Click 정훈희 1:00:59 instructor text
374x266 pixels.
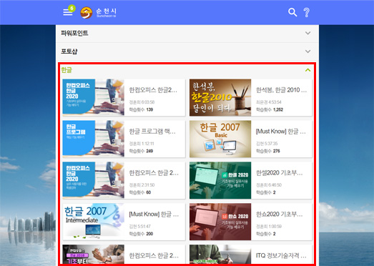269,226
